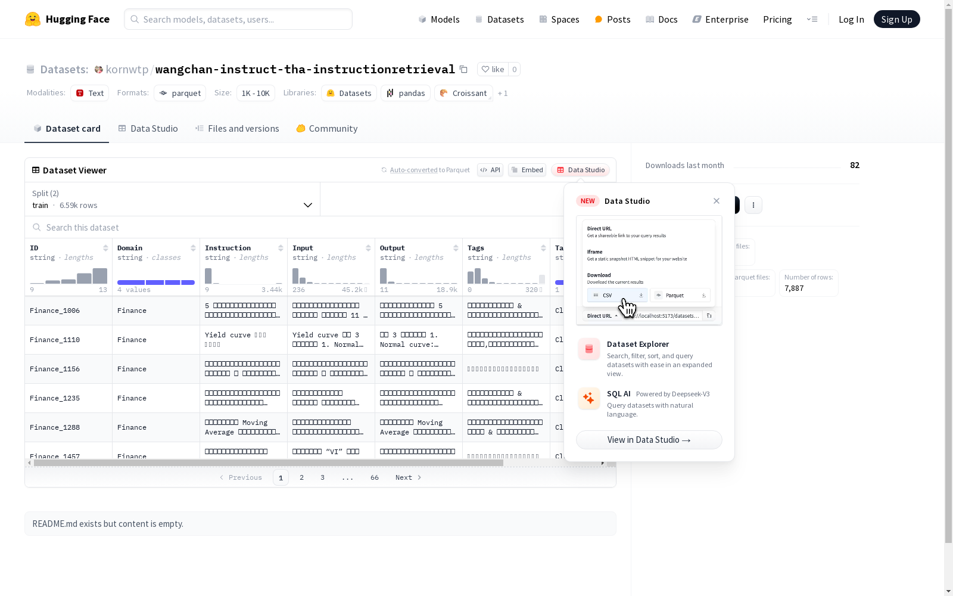Select the Finance_1110 ID cell
The image size is (953, 596).
pos(68,340)
